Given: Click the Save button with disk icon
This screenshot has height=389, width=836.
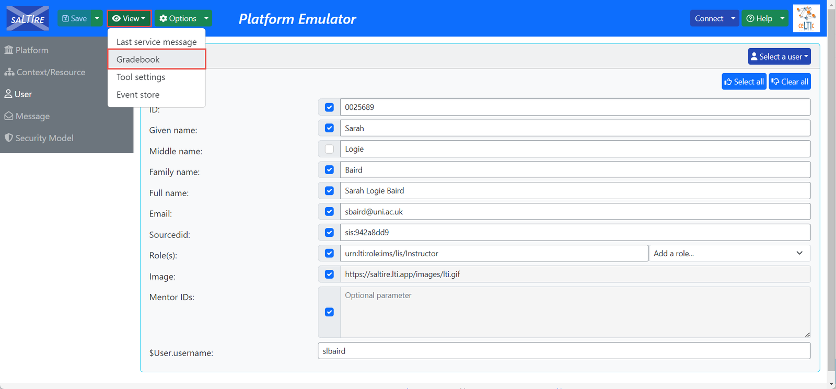Looking at the screenshot, I should (74, 18).
